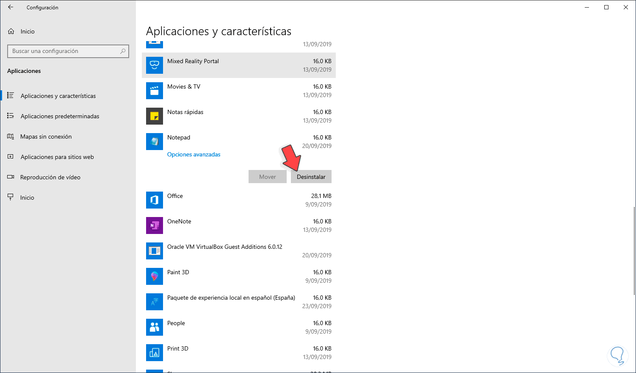Open Aplicaciones para sitios web settings
This screenshot has height=373, width=636.
68,157
